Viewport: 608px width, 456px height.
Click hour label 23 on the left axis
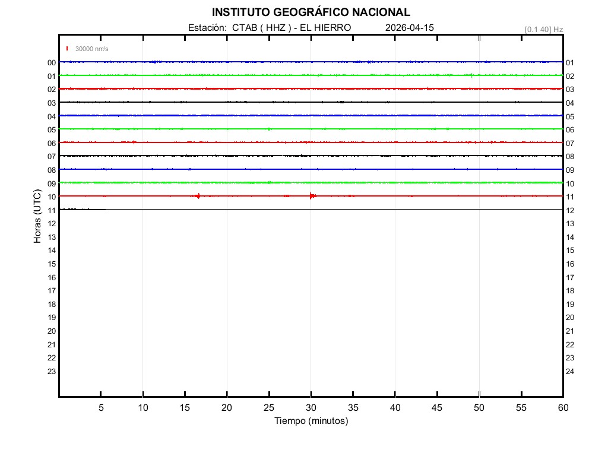(x=52, y=372)
